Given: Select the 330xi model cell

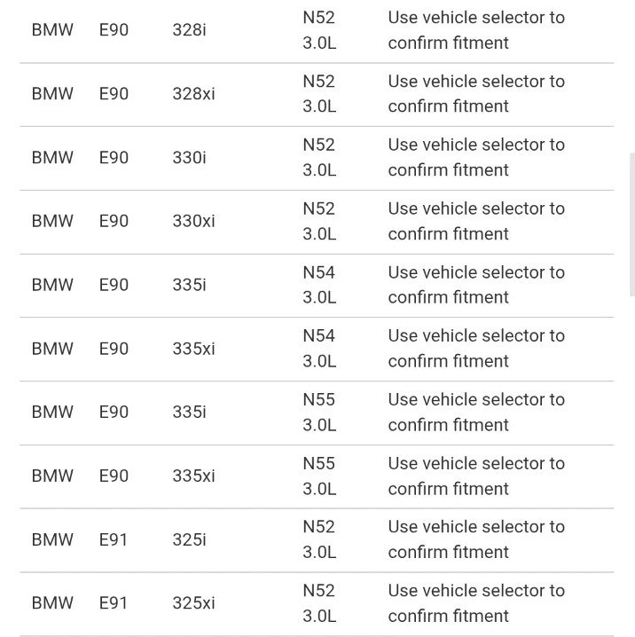Looking at the screenshot, I should coord(193,222).
